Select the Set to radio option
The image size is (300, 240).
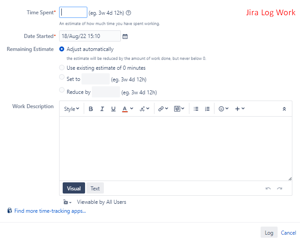(x=62, y=77)
